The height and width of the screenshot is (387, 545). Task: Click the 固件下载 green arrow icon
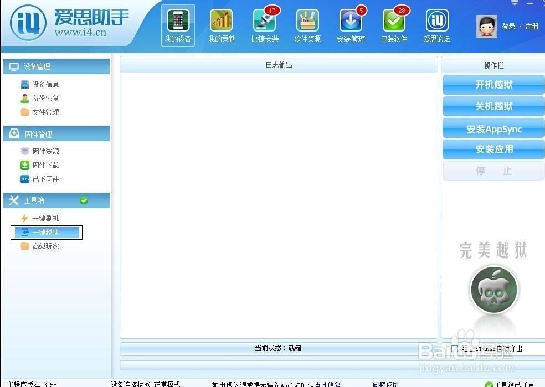(x=25, y=165)
